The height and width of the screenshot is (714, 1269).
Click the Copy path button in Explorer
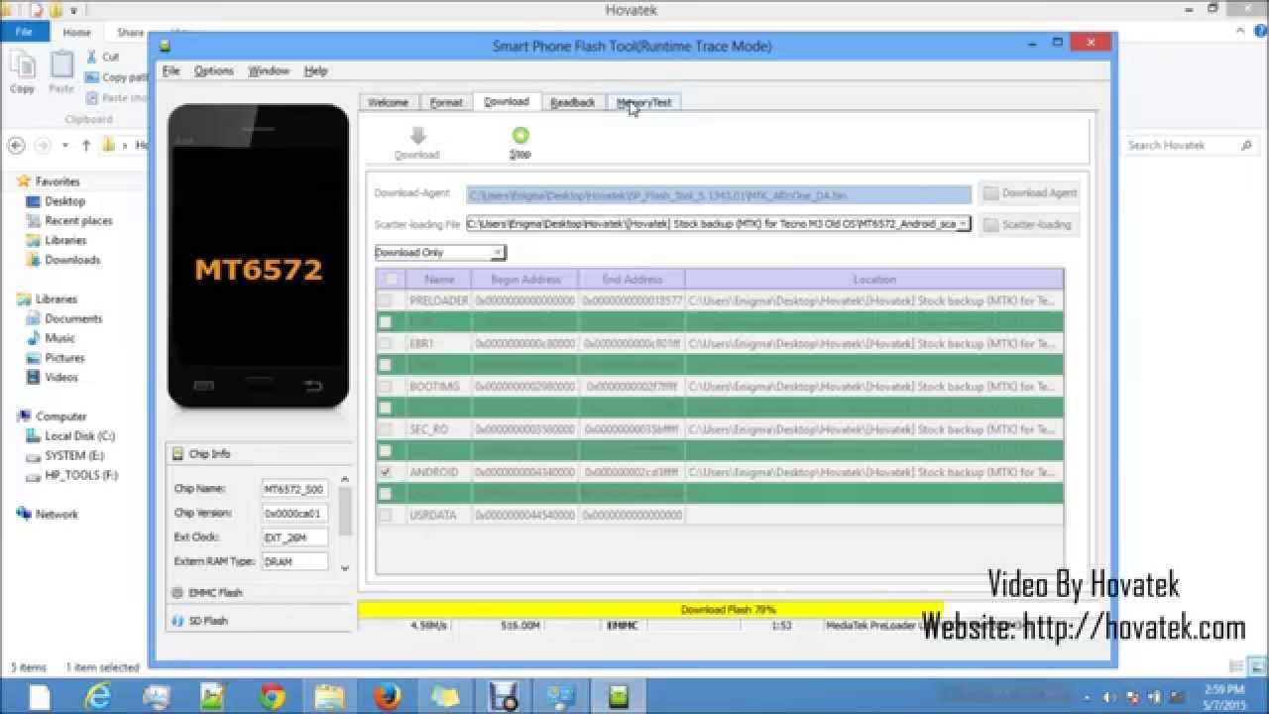(117, 77)
